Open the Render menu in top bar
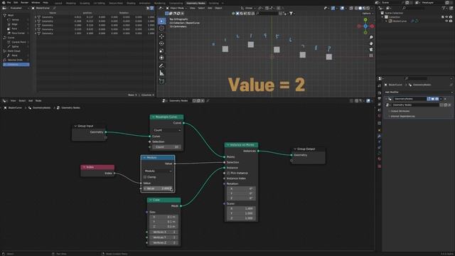Screen dimensions: 455x256 [x=25, y=3]
